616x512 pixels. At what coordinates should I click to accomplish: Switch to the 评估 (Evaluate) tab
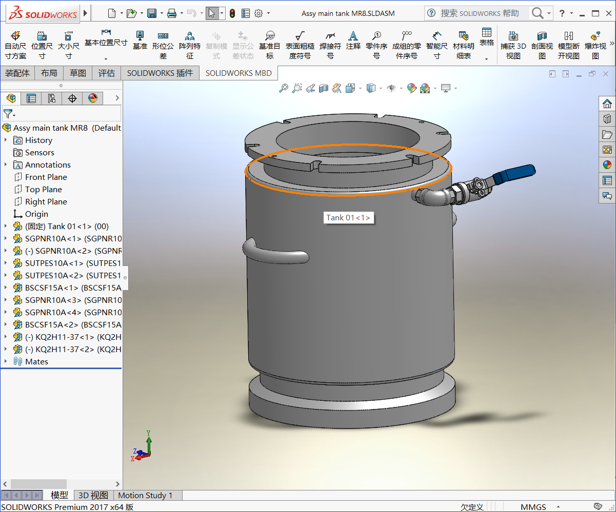(107, 73)
